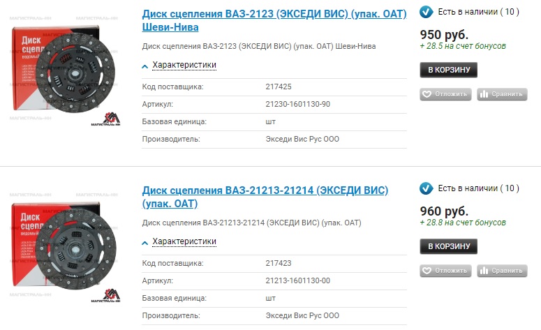The width and height of the screenshot is (541, 330).
Task: Click Есть в наличии (10) for the 960 руб. item
Action: pos(479,188)
